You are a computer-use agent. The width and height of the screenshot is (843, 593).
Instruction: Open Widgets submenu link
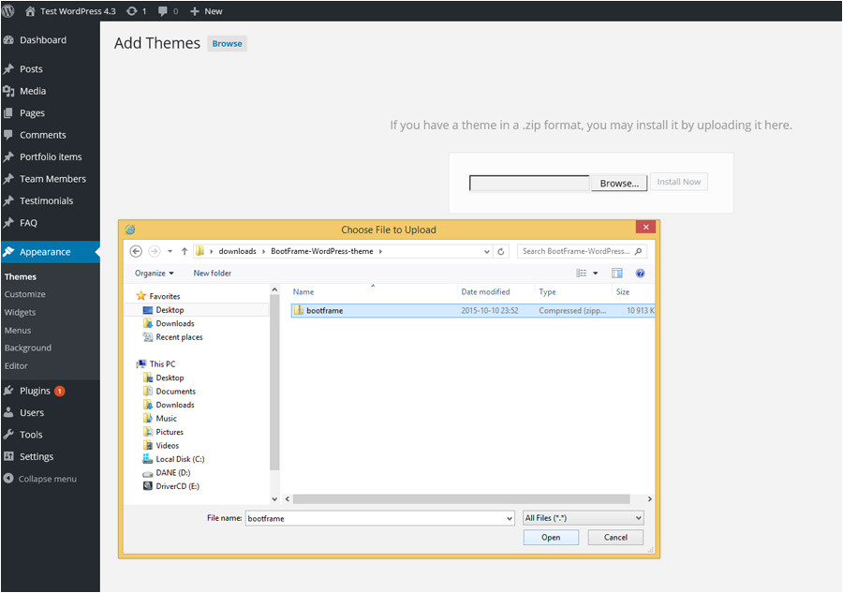tap(20, 312)
